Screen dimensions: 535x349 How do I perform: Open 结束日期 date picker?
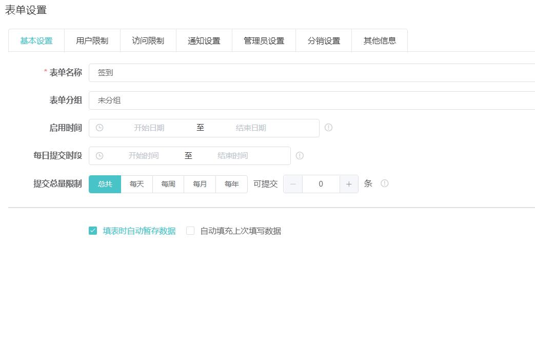pos(251,128)
